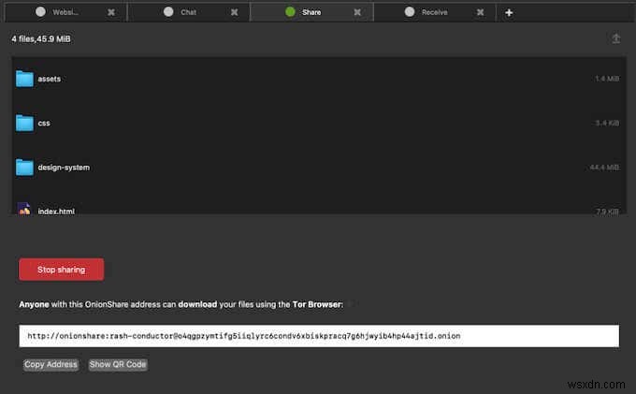
Task: Click the index.html file icon
Action: (24, 209)
